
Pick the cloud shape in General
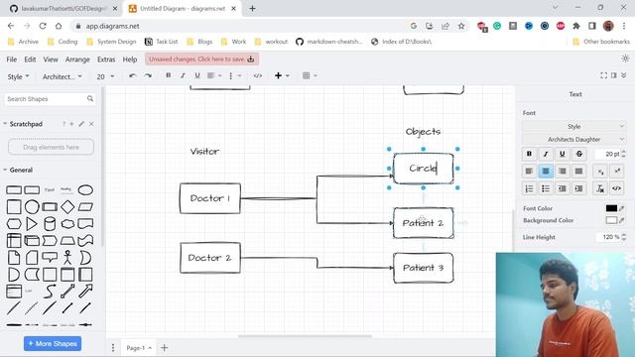[67, 223]
